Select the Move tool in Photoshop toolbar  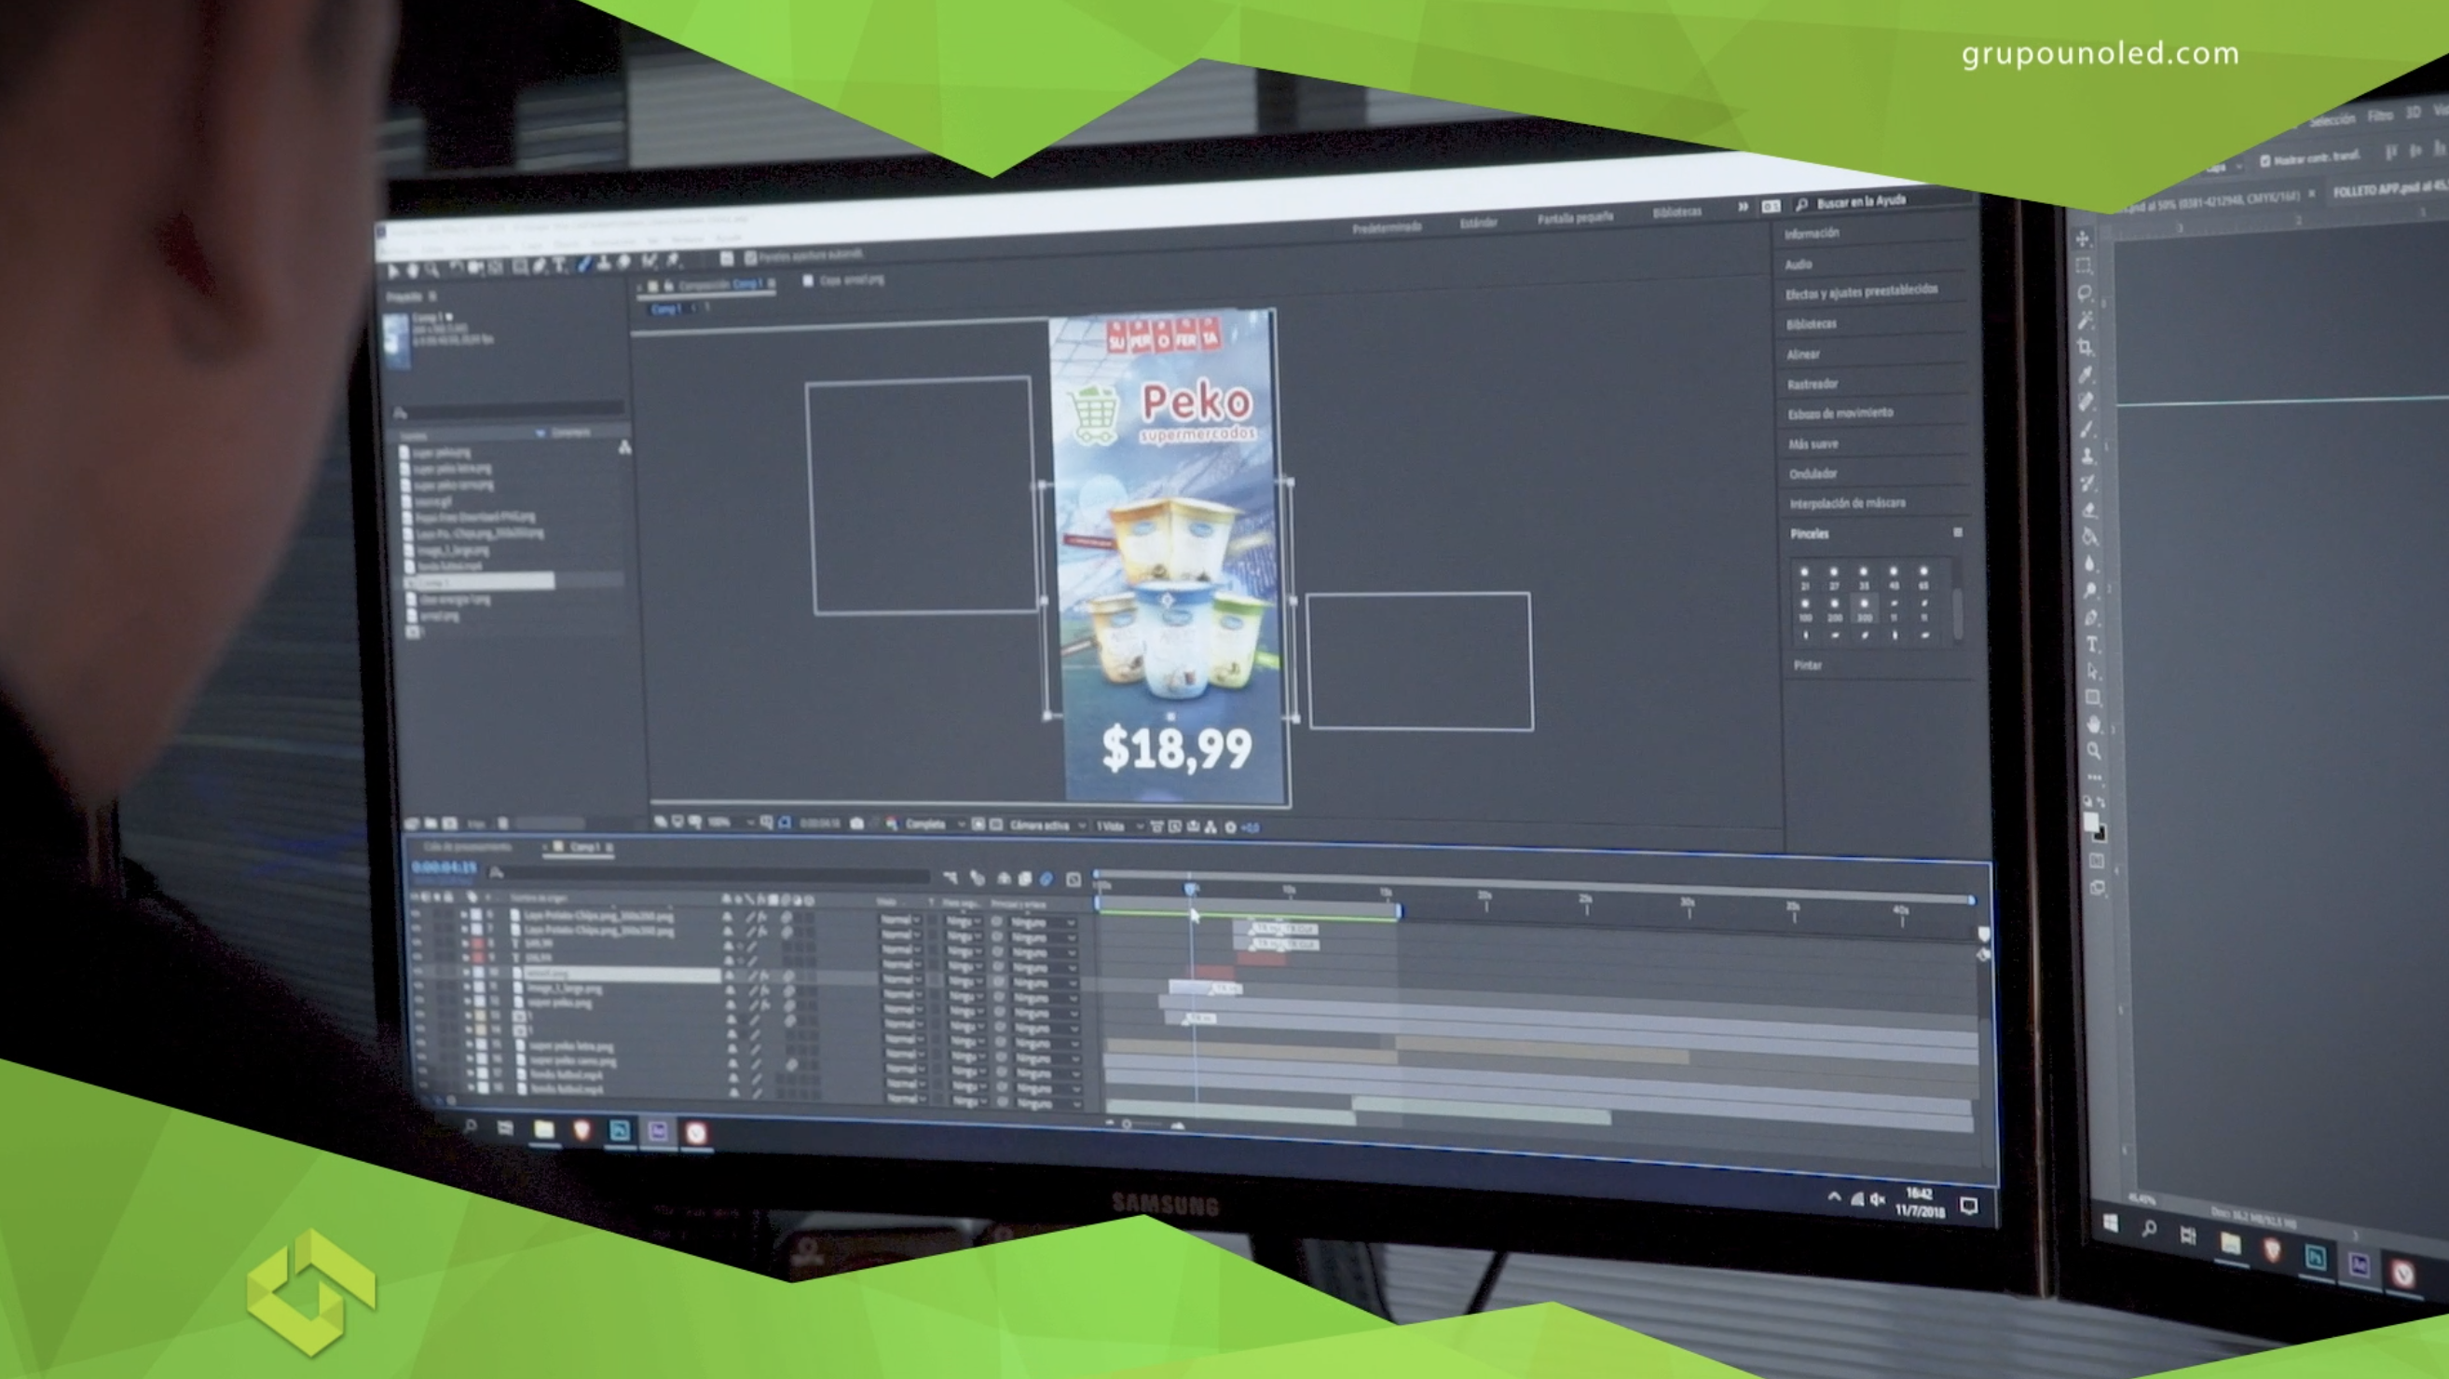pos(2082,238)
